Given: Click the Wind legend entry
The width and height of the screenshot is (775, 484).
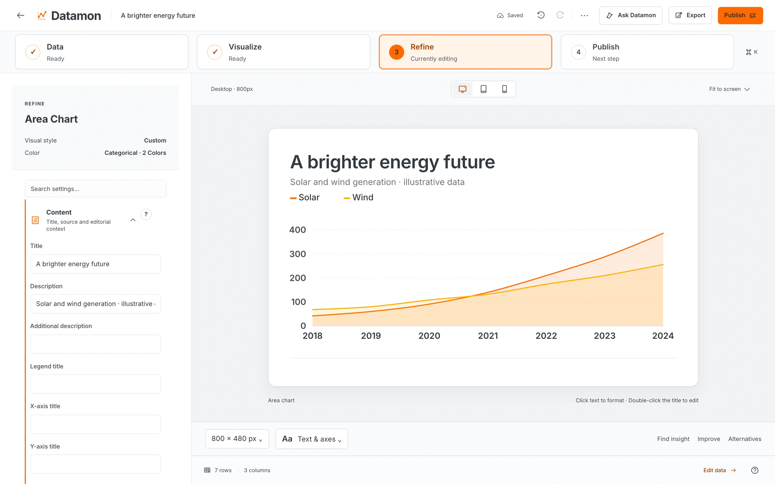Looking at the screenshot, I should pyautogui.click(x=358, y=198).
